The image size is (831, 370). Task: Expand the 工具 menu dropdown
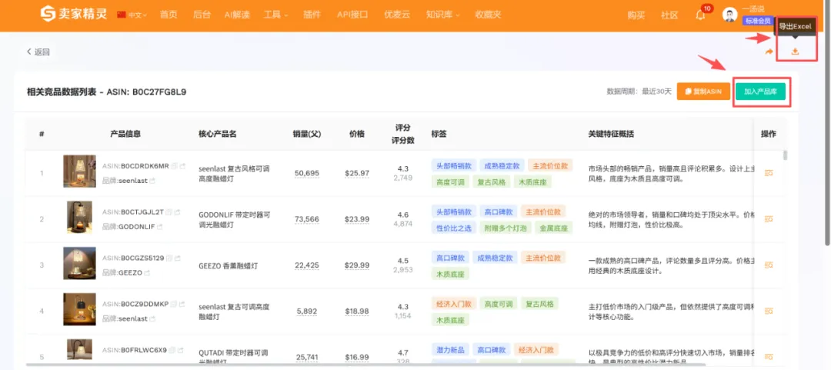pyautogui.click(x=275, y=15)
